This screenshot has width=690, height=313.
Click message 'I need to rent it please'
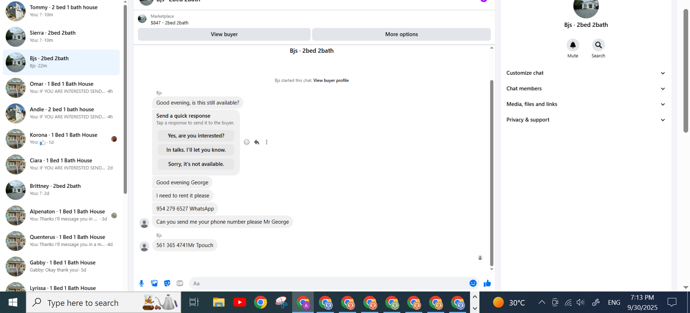click(x=183, y=195)
